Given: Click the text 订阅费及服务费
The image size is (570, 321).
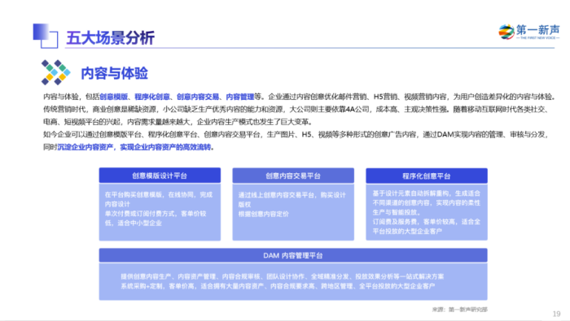Looking at the screenshot, I should [395, 222].
